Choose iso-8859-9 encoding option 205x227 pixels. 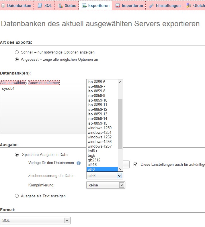click(x=102, y=96)
